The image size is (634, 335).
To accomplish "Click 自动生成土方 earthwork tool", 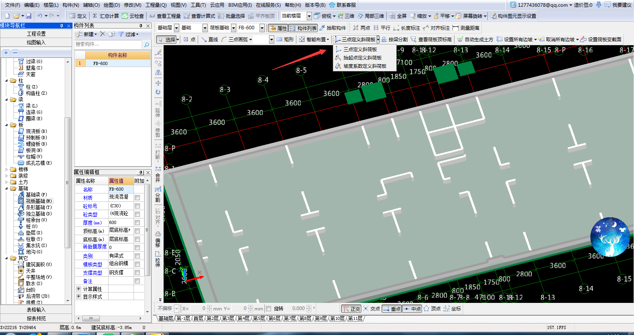I will [x=475, y=39].
